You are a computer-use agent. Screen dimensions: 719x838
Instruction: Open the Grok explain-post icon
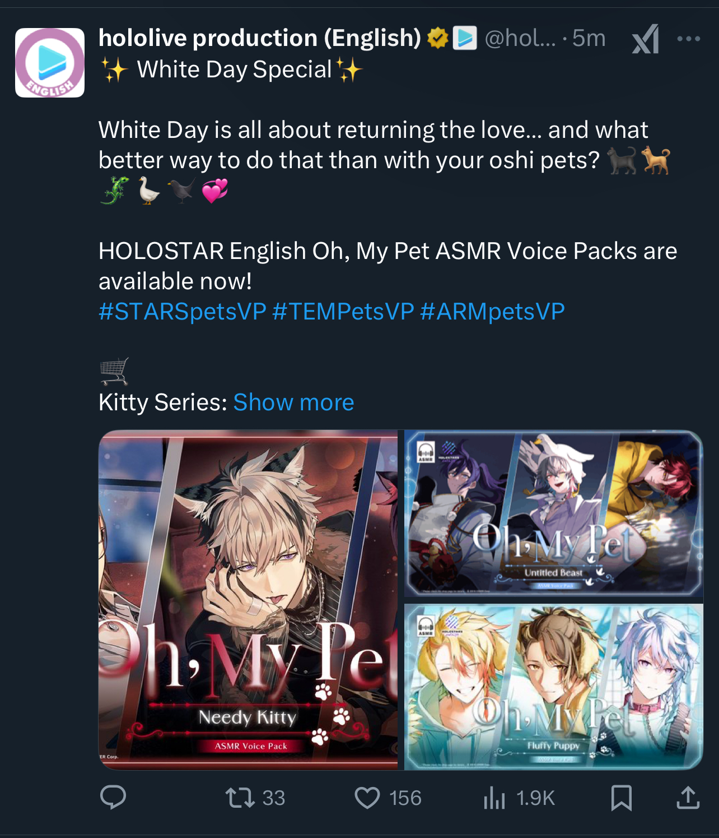tap(646, 39)
